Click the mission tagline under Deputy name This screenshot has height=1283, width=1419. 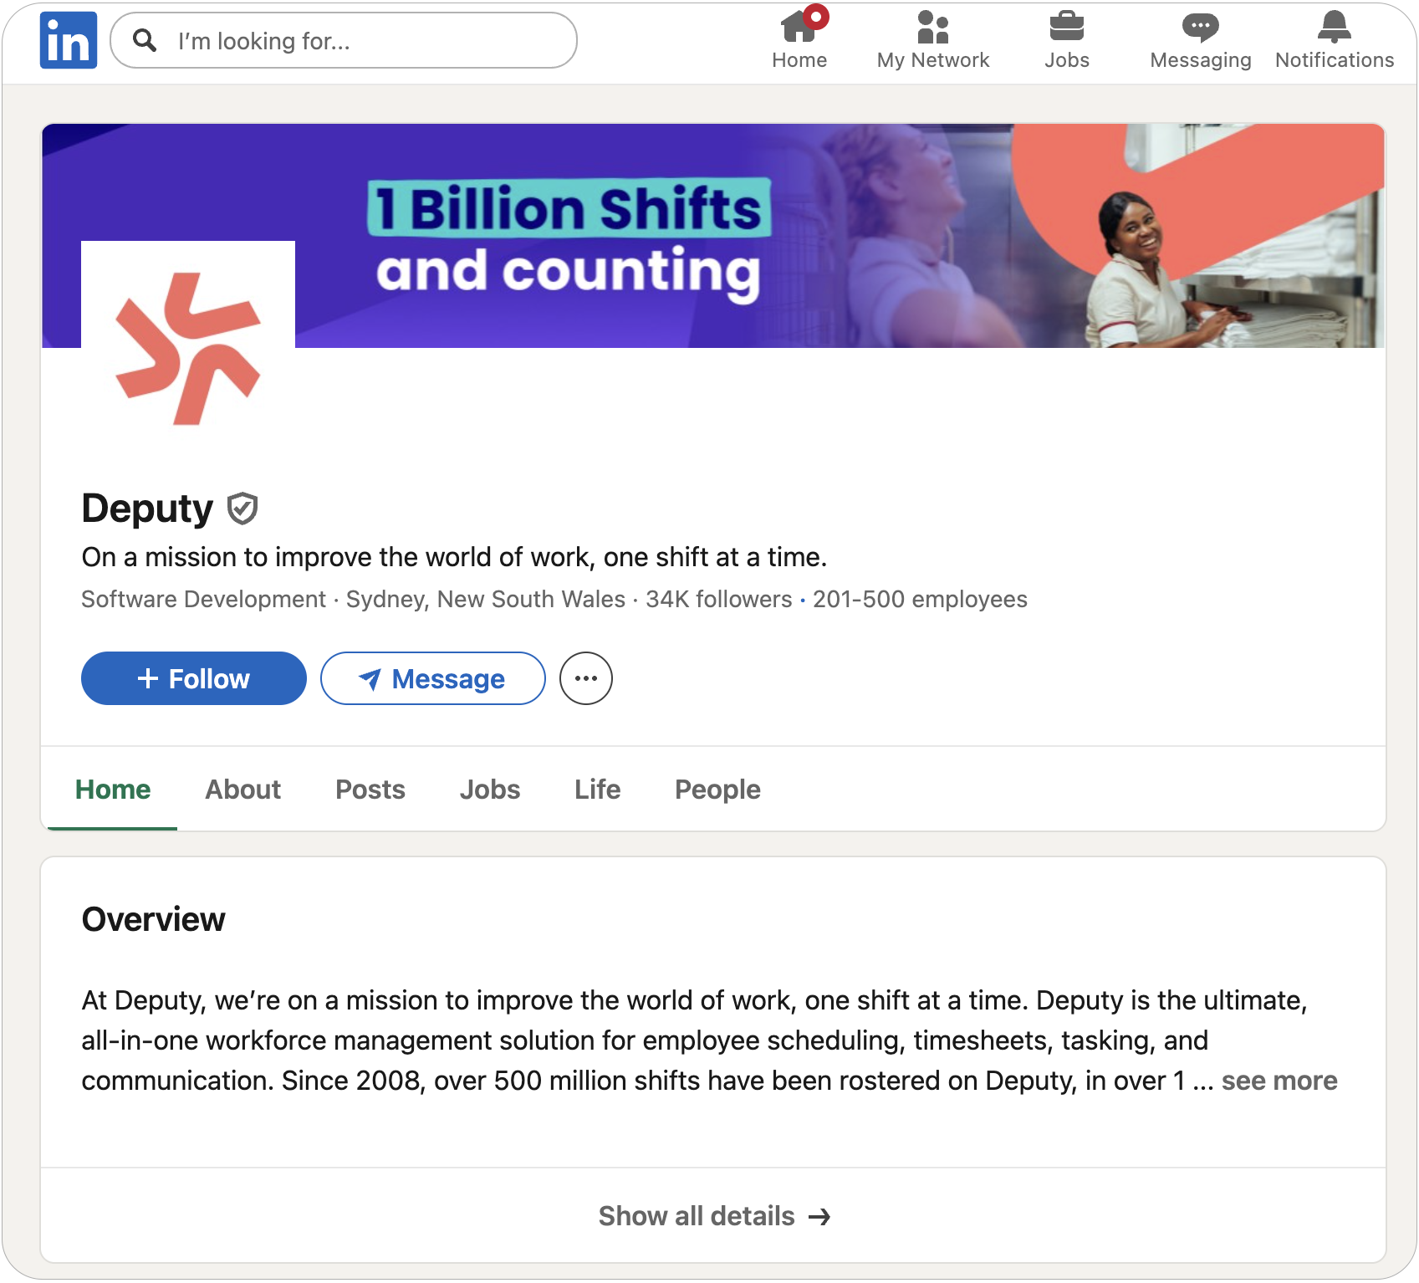point(454,557)
